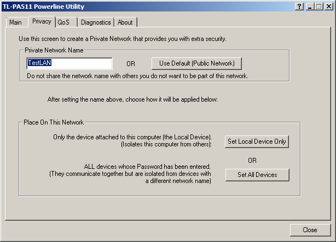
Task: Switch to the QoS tab
Action: coord(63,22)
